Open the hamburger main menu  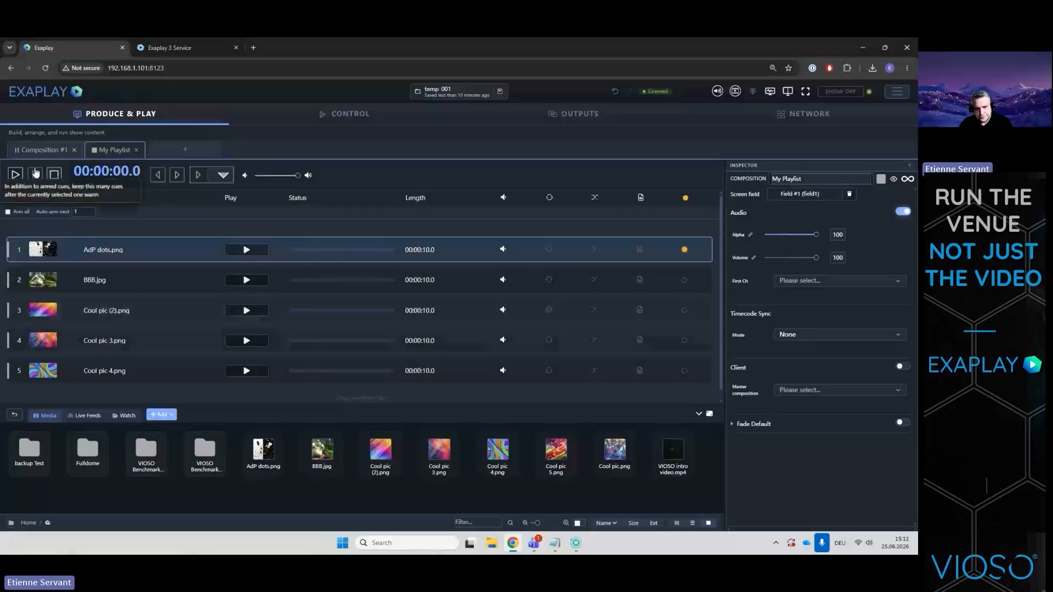897,92
